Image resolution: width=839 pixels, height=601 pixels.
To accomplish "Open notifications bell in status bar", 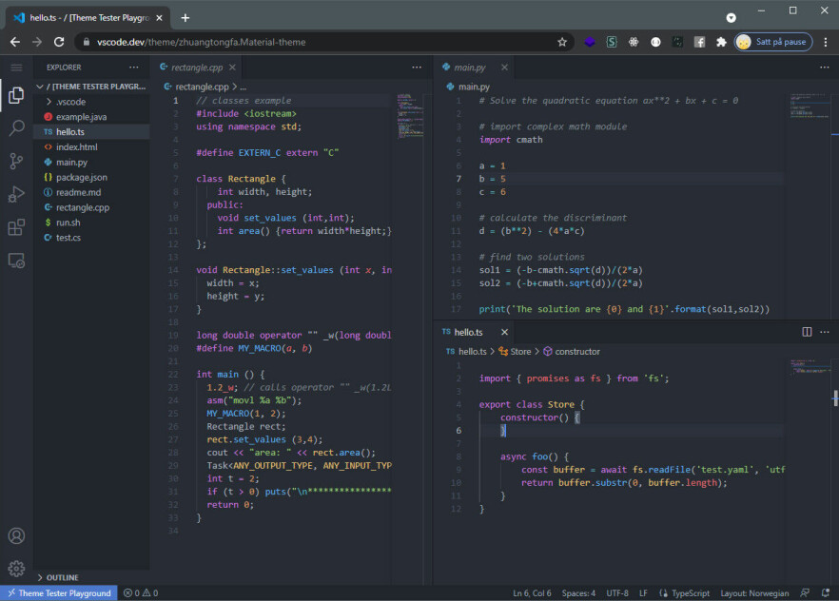I will [826, 593].
